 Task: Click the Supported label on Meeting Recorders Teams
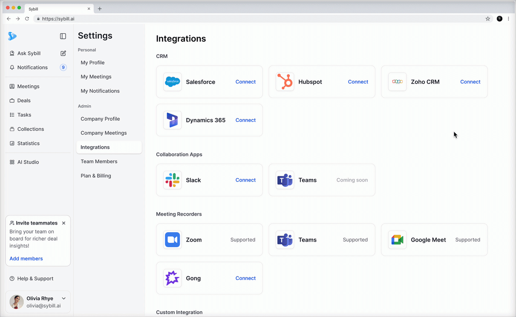point(355,240)
